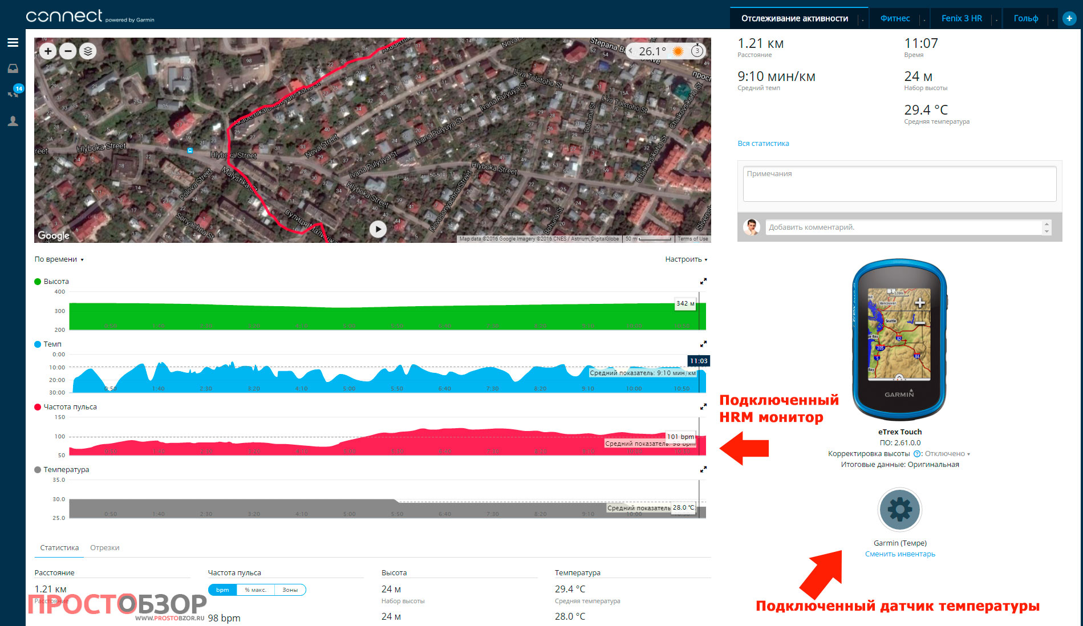Viewport: 1083px width, 626px height.
Task: Open the inbox icon in sidebar
Action: click(x=13, y=68)
